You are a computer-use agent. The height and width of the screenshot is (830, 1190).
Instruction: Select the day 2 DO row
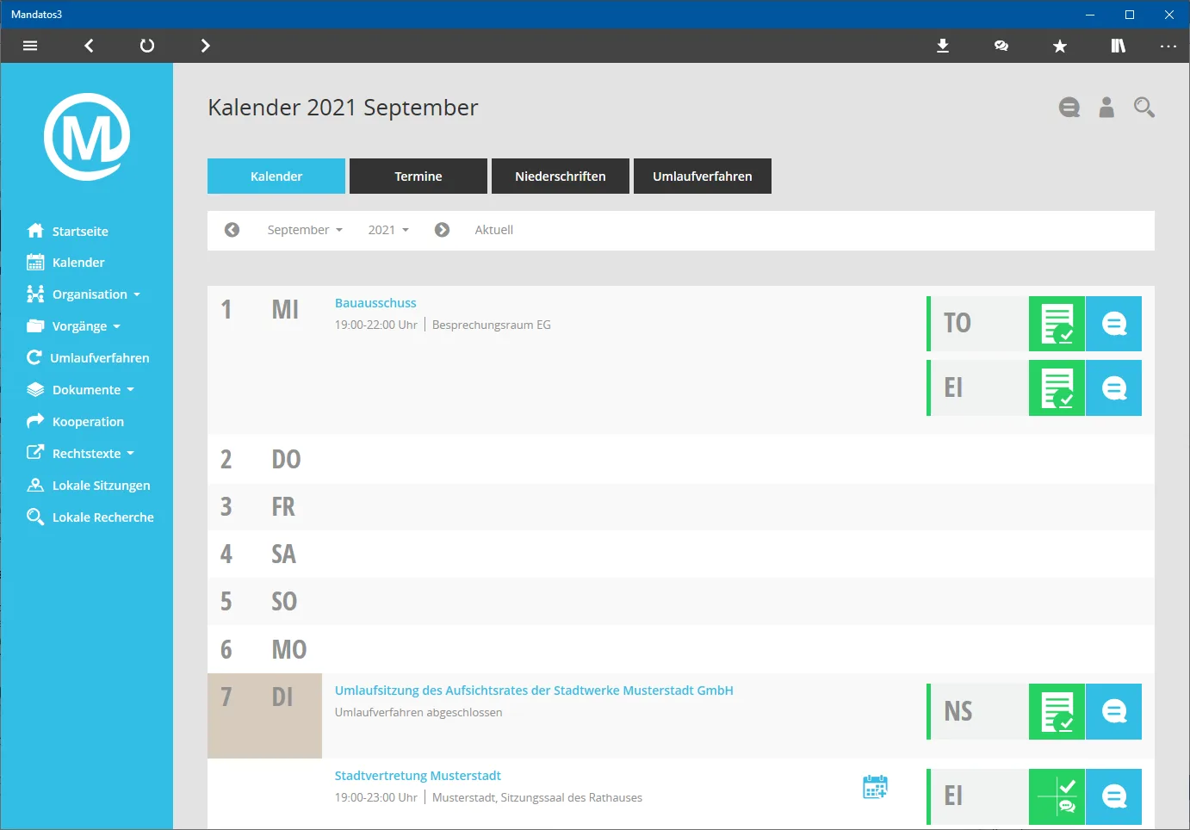(681, 459)
